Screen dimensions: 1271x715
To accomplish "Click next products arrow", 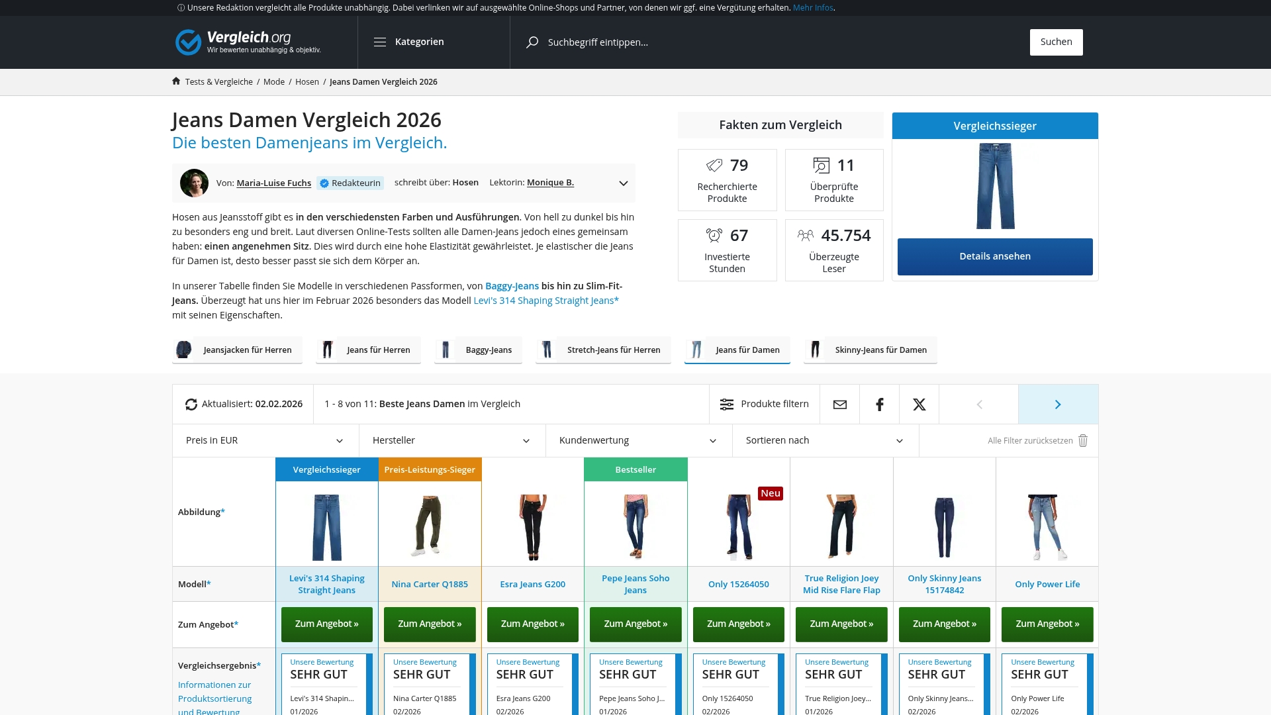I will (1058, 405).
